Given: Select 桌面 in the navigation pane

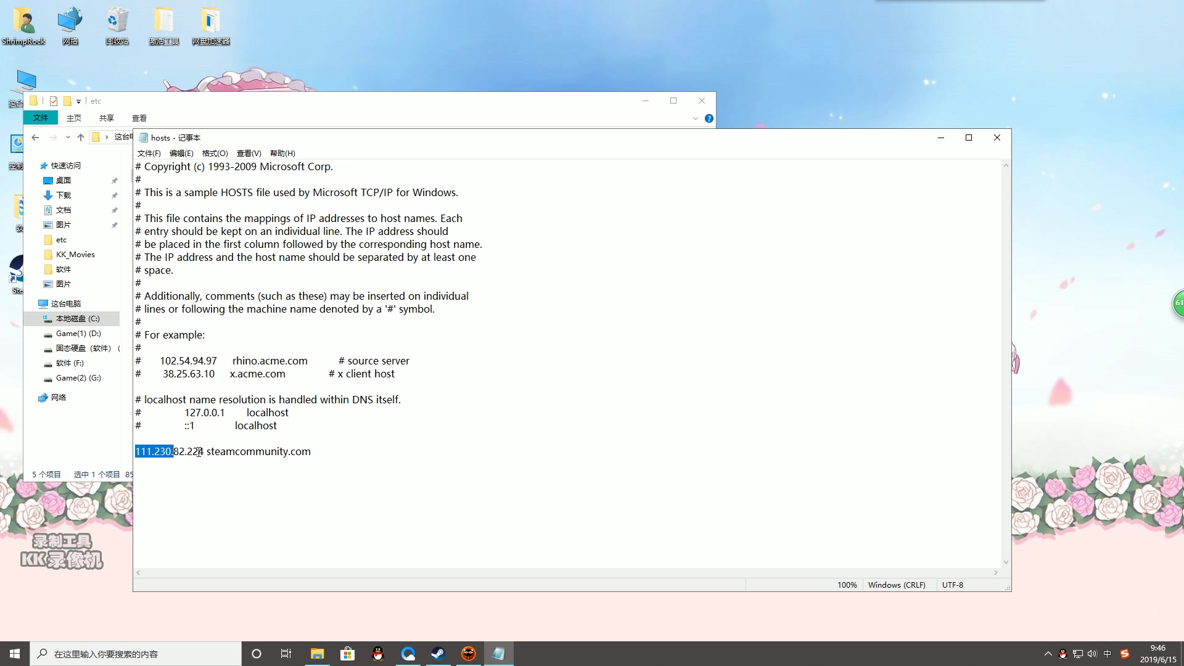Looking at the screenshot, I should (64, 181).
